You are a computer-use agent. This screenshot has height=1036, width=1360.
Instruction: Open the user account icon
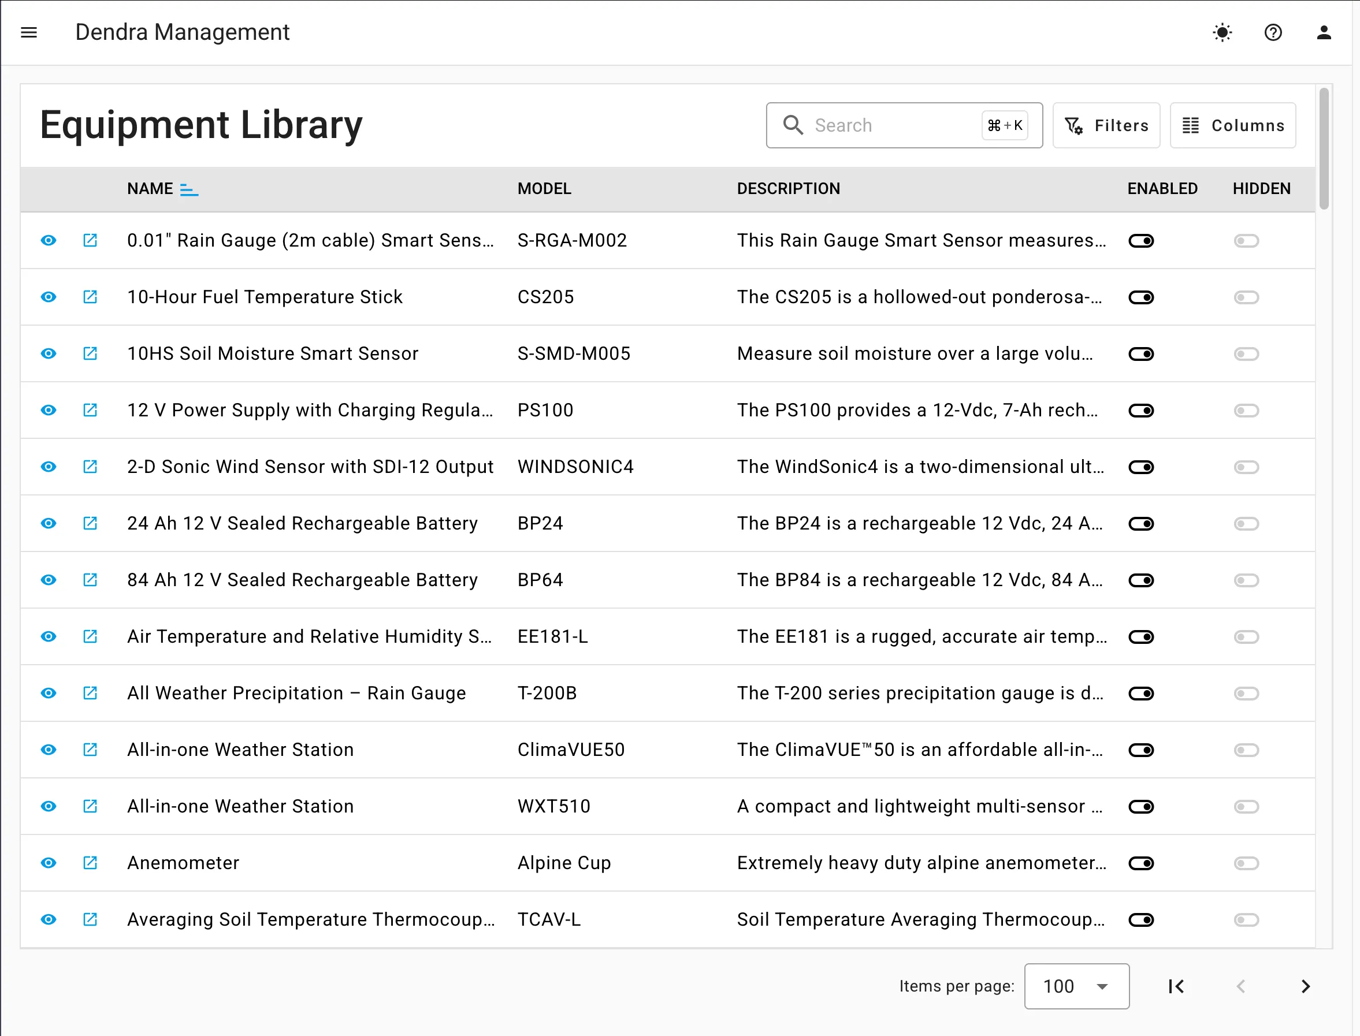coord(1324,32)
